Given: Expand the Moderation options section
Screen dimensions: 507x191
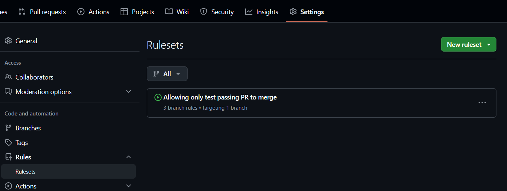Looking at the screenshot, I should pos(129,92).
